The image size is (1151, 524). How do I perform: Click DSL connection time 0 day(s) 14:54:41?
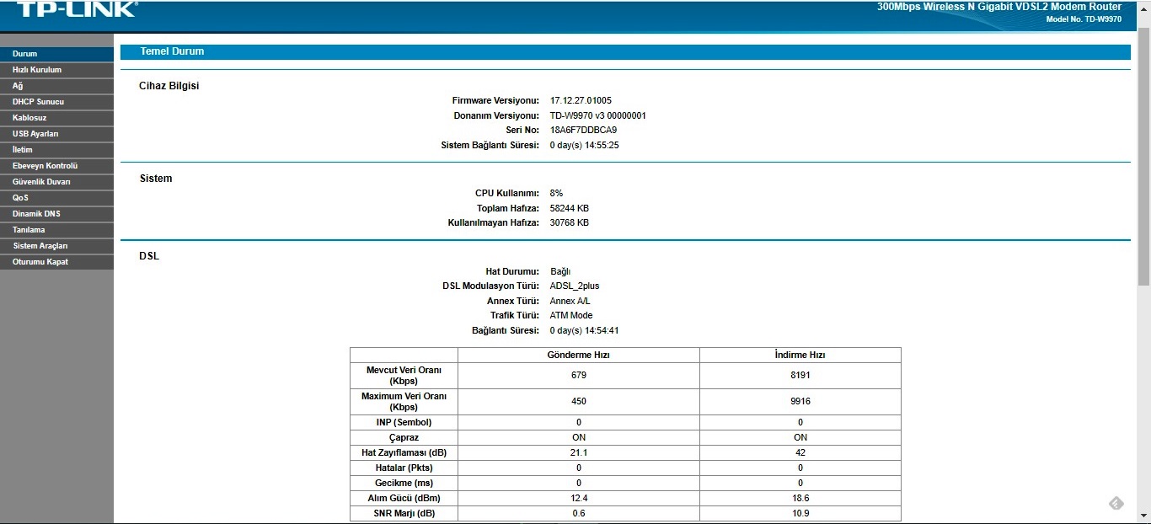[584, 331]
